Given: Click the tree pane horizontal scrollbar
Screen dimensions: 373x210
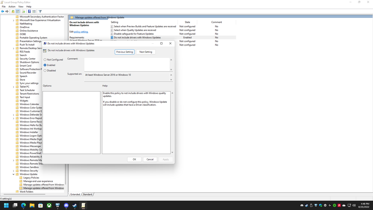Looking at the screenshot, I should [24, 194].
